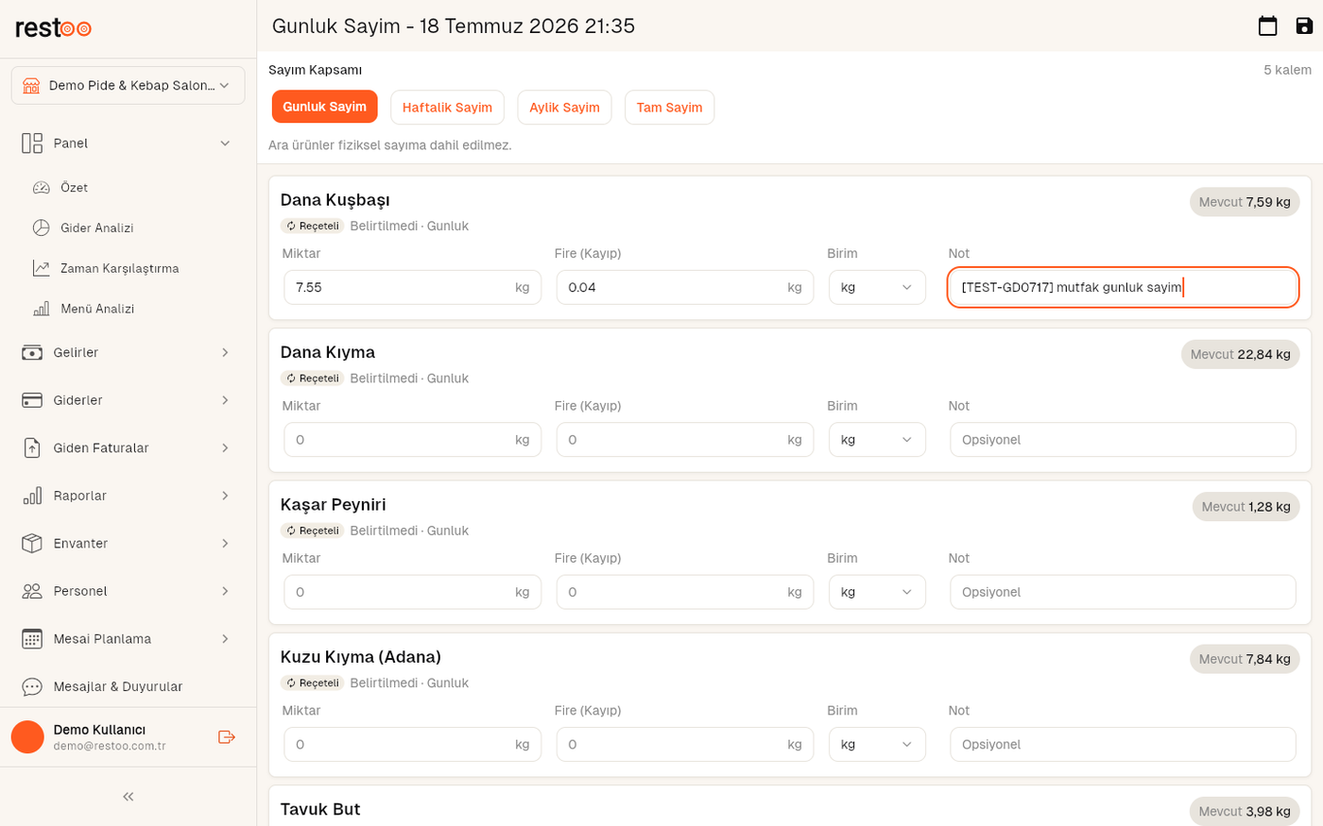Select Tam Sayim scope
Viewport: 1323px width, 826px height.
pyautogui.click(x=669, y=108)
